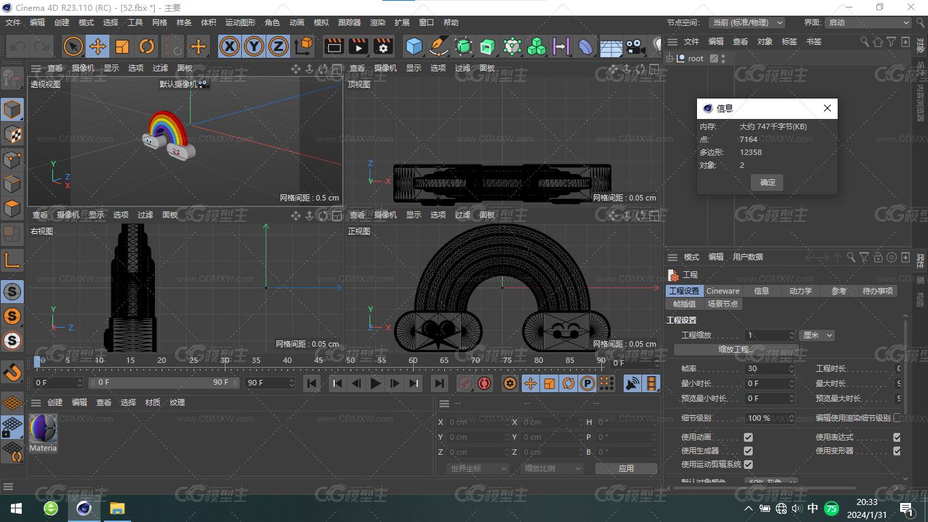Open the material manager 创建 menu

[55, 402]
